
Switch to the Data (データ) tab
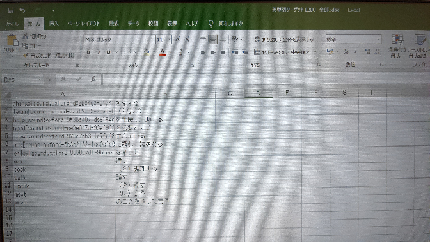134,23
